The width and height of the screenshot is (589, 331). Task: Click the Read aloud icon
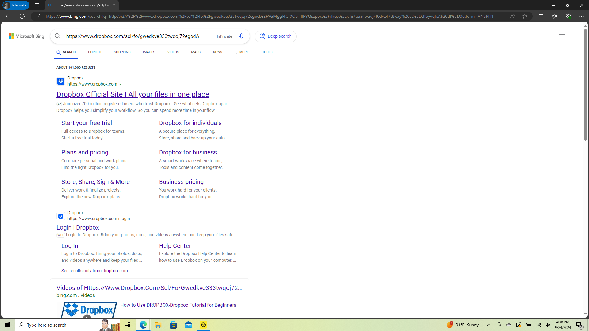click(513, 16)
